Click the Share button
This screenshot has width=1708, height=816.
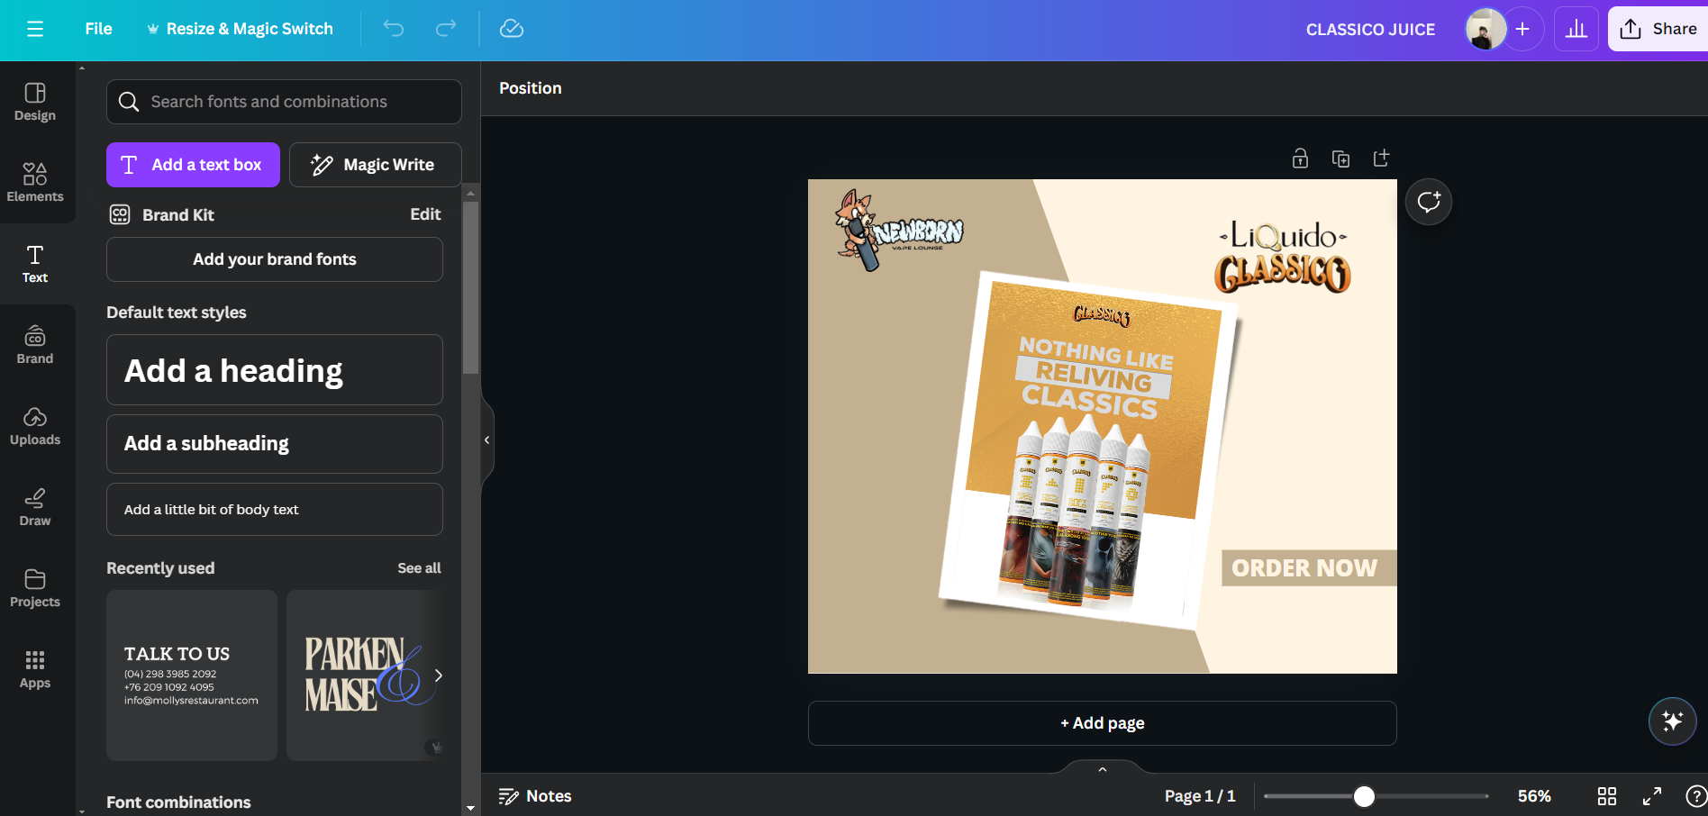[x=1658, y=29]
